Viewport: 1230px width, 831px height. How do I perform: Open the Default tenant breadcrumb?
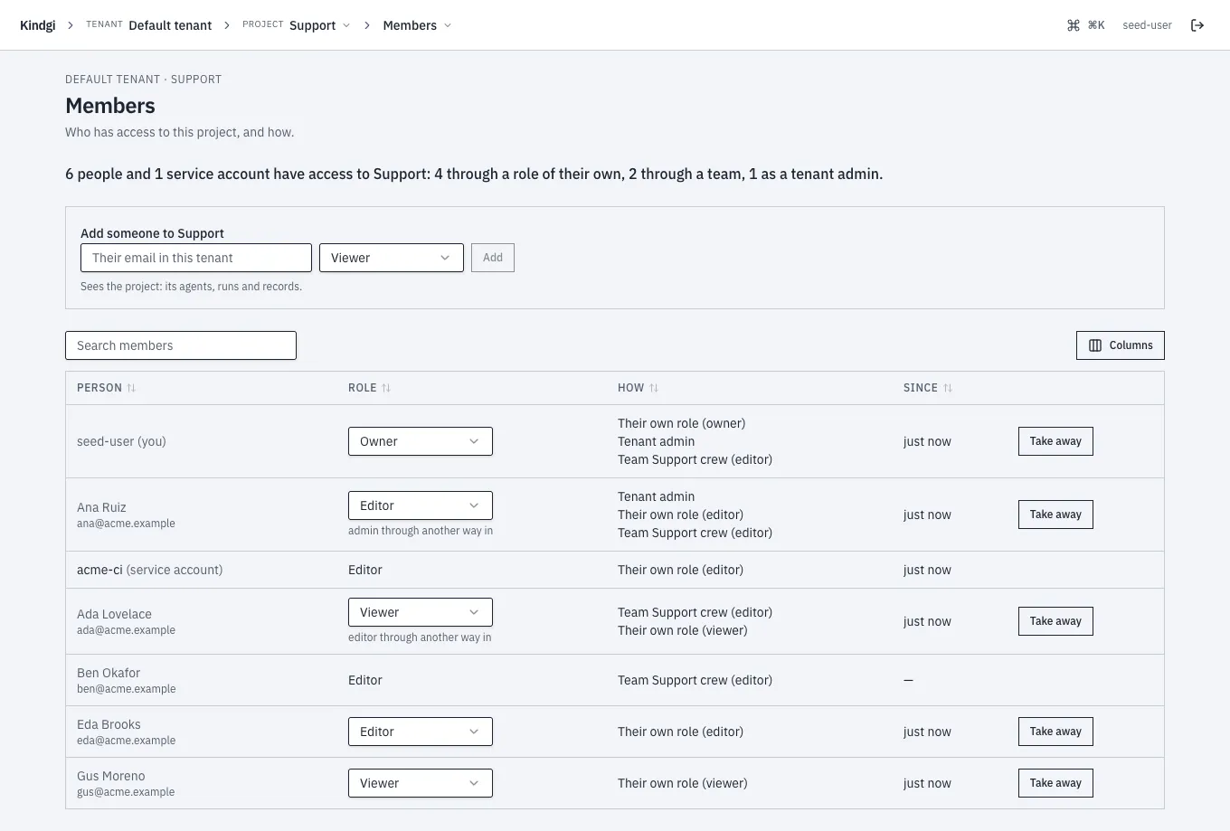(170, 25)
